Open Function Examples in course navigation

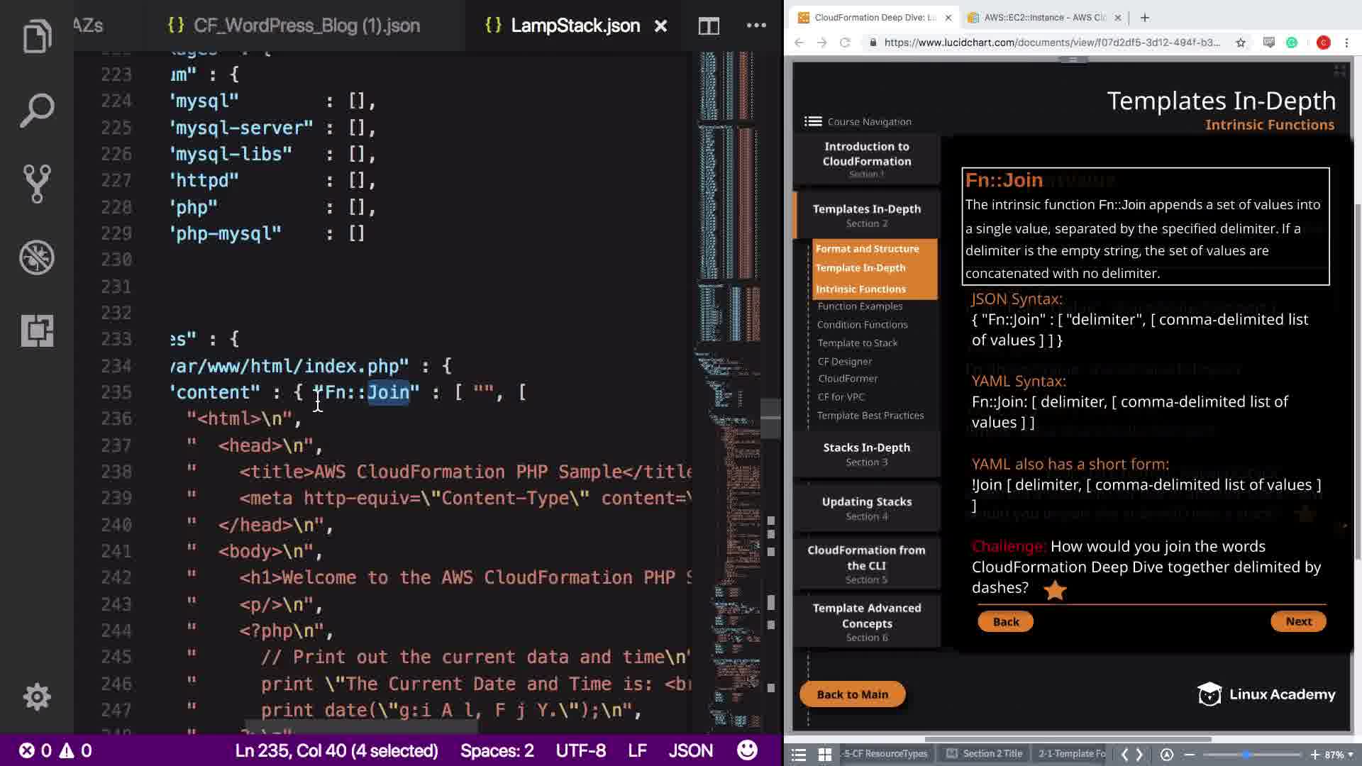click(x=860, y=306)
